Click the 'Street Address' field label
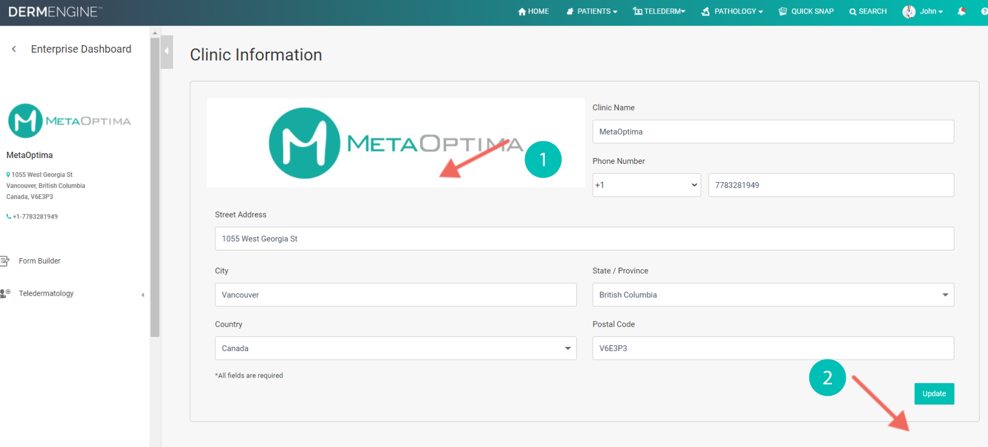 click(241, 214)
